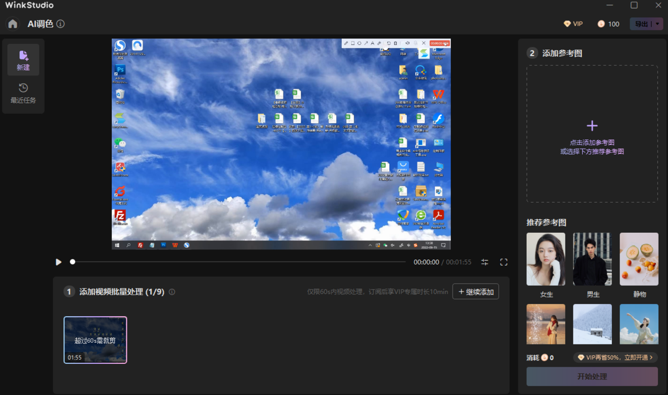Open 最近任务 from the sidebar

(x=23, y=92)
